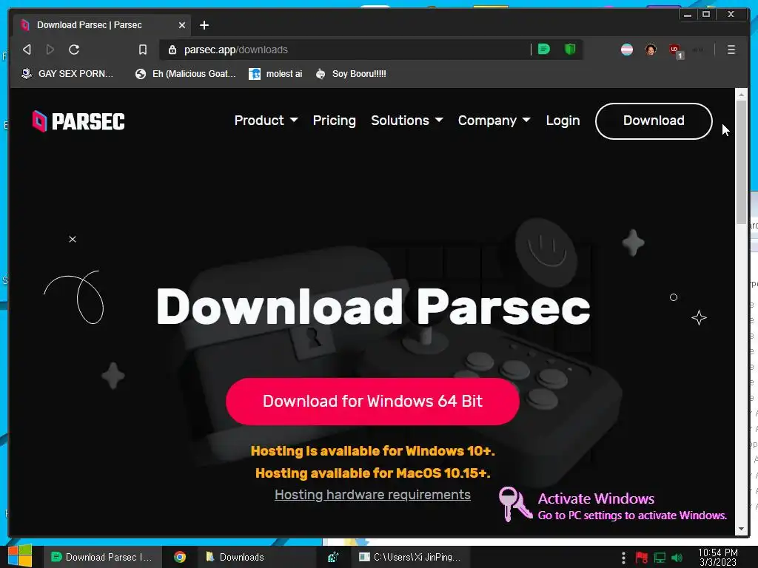Click the page vertical scrollbar thumb

point(741,163)
